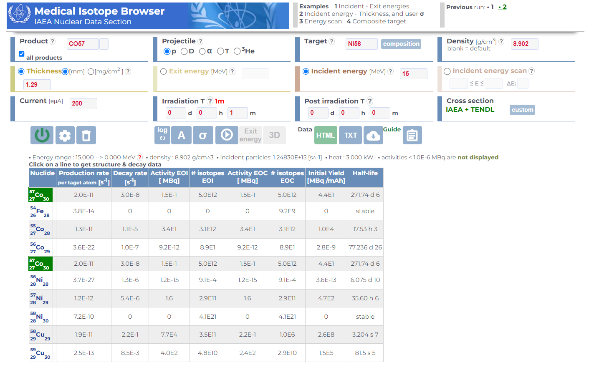The image size is (594, 370).
Task: Select the alpha projectile radio button
Action: [203, 51]
